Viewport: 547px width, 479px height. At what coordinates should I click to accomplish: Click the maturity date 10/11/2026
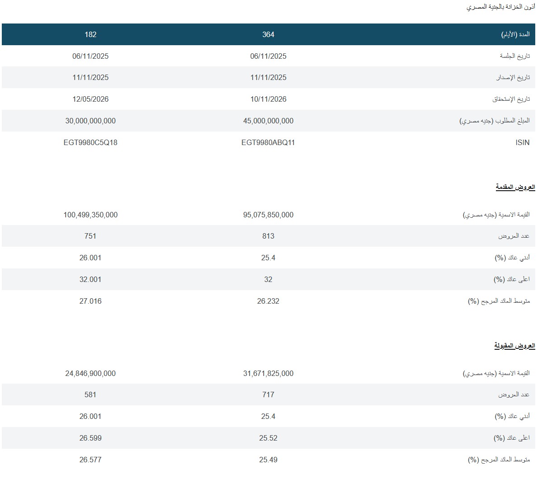pyautogui.click(x=268, y=99)
